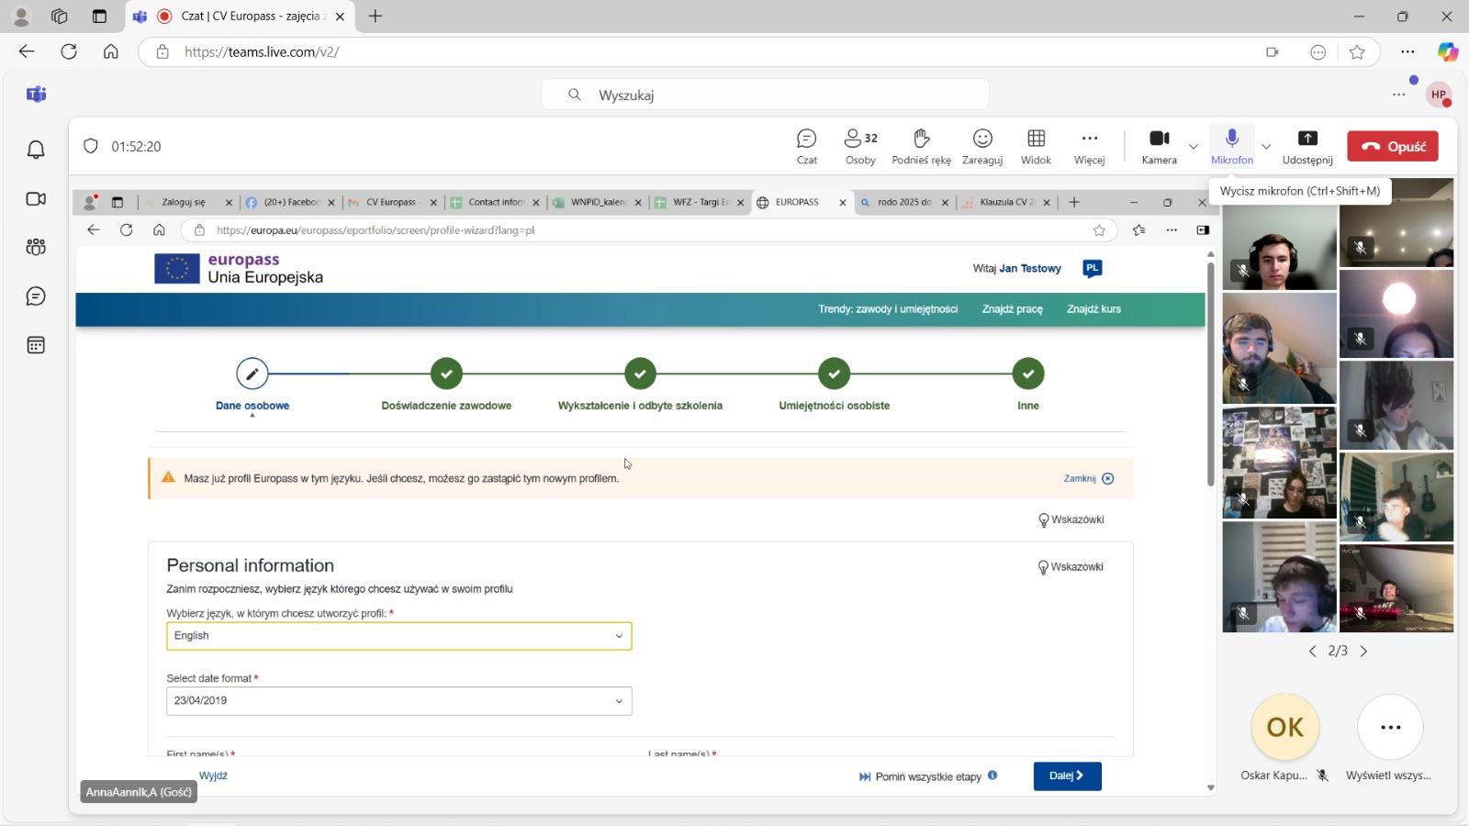Toggle the Kamera on or off

point(1159,147)
